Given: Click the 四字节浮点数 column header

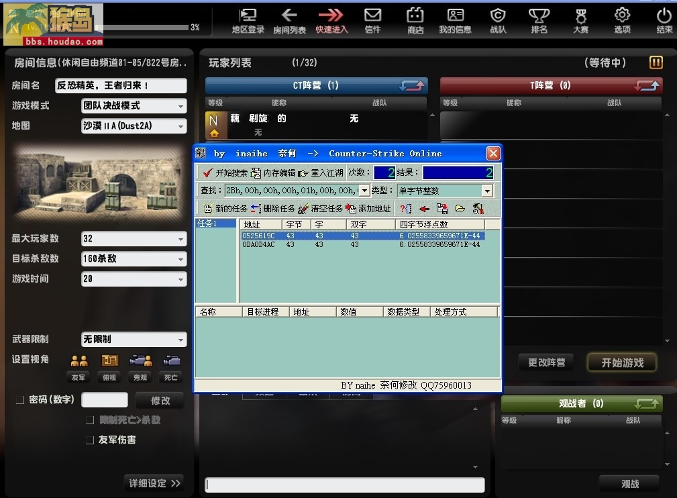Looking at the screenshot, I should tap(440, 225).
